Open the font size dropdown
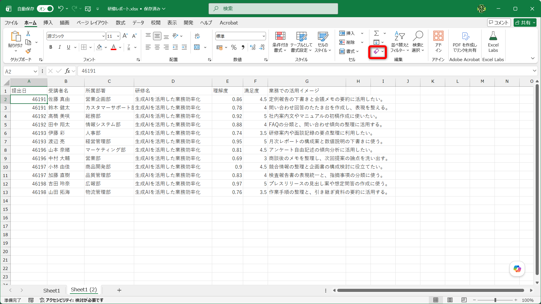The image size is (541, 304). [x=118, y=36]
